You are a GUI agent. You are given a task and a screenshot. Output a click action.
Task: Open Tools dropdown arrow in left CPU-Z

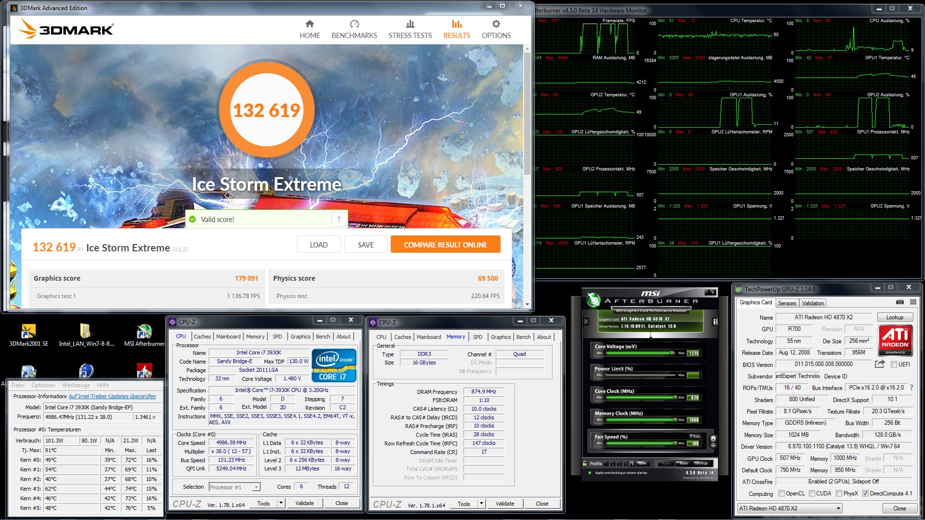[281, 503]
